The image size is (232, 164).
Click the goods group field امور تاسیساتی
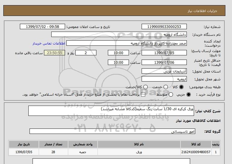tap(112, 131)
